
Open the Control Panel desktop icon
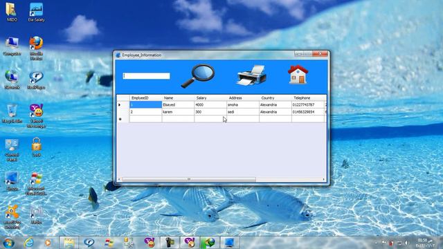point(12,150)
